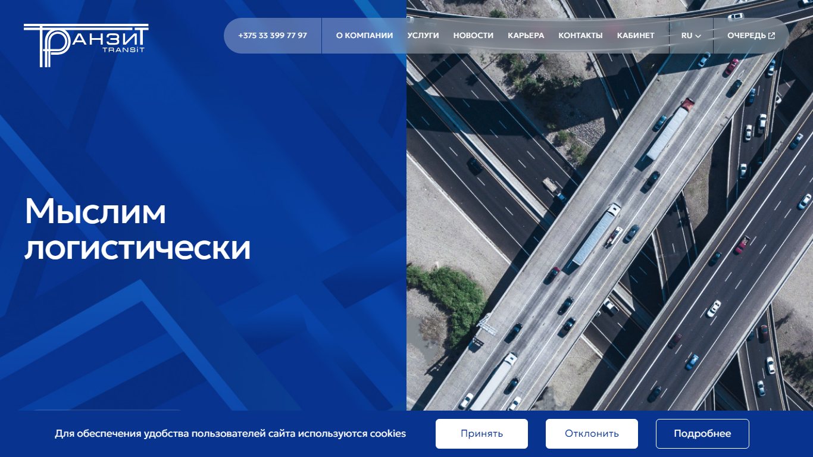This screenshot has height=457, width=813.
Task: Click the external link icon beside Очередь
Action: coord(772,36)
